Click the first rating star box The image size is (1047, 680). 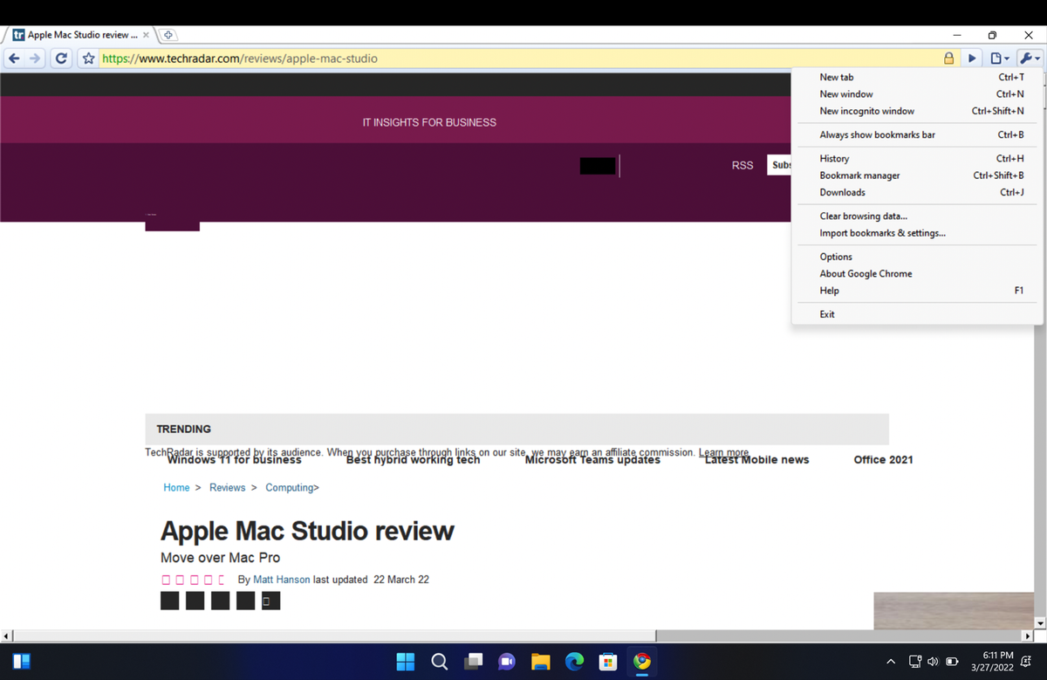pos(166,580)
